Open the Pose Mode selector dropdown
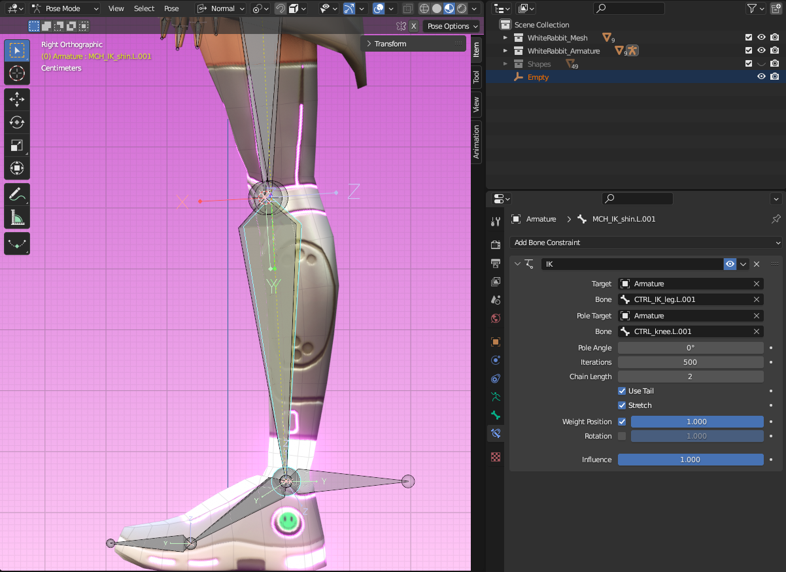This screenshot has width=786, height=572. [x=65, y=8]
